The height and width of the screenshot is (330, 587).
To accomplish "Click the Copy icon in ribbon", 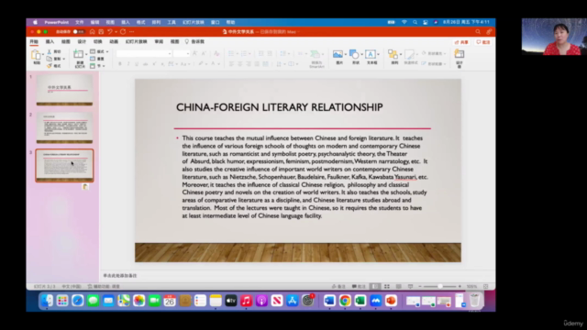I will [49, 59].
